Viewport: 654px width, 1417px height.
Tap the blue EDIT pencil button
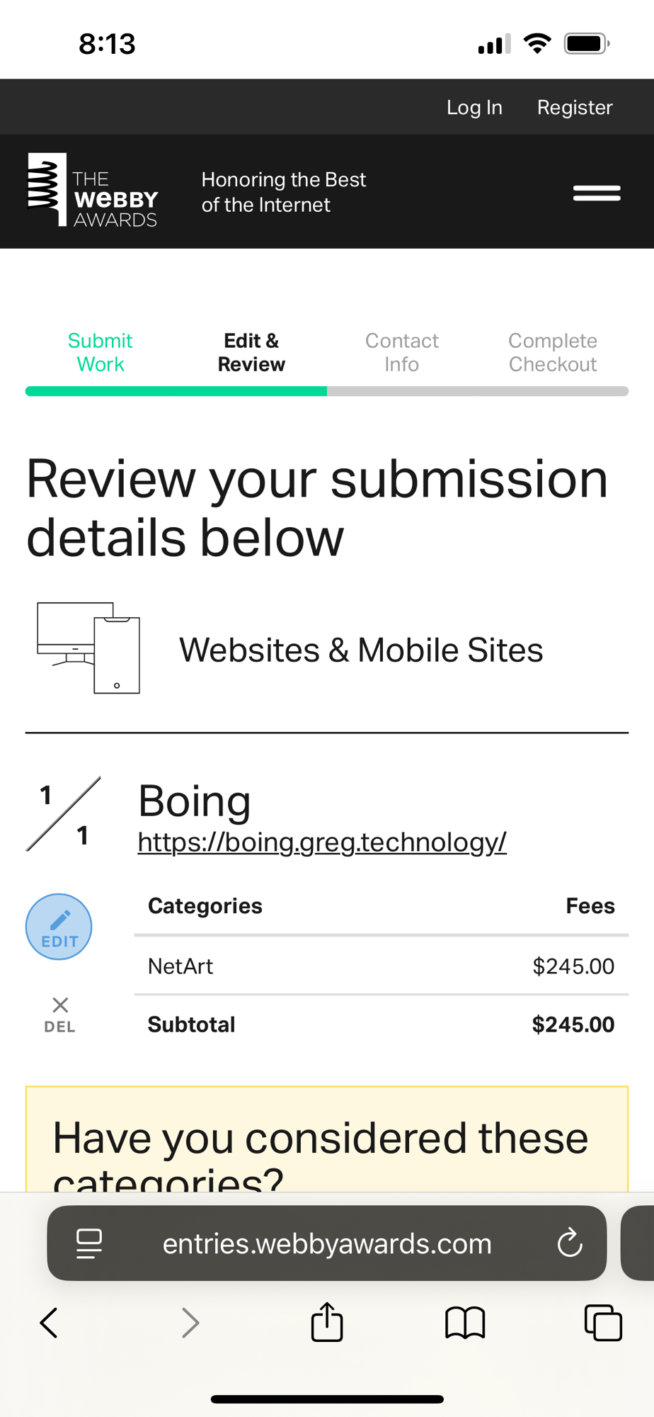click(x=59, y=927)
